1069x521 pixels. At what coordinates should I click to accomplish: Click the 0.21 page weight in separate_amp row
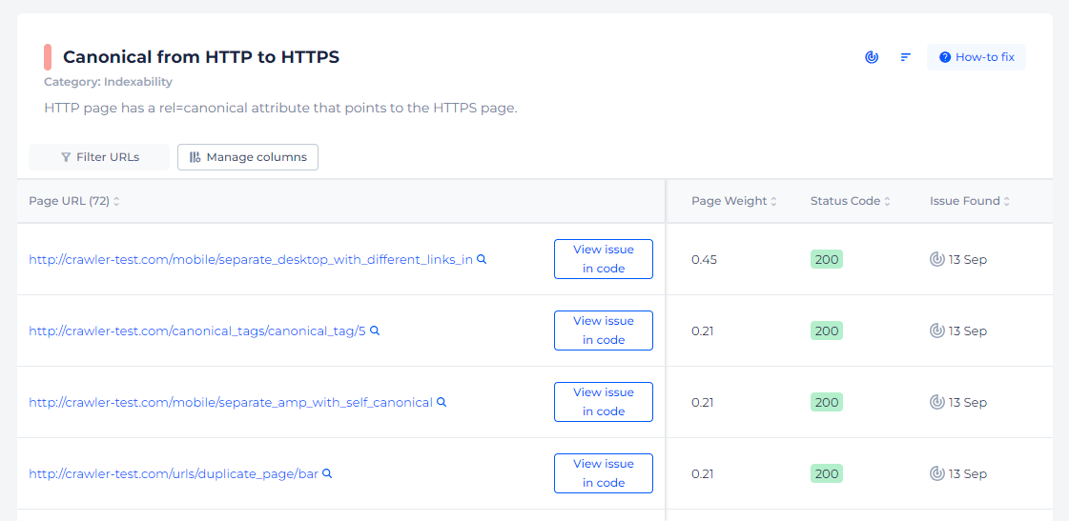click(702, 403)
